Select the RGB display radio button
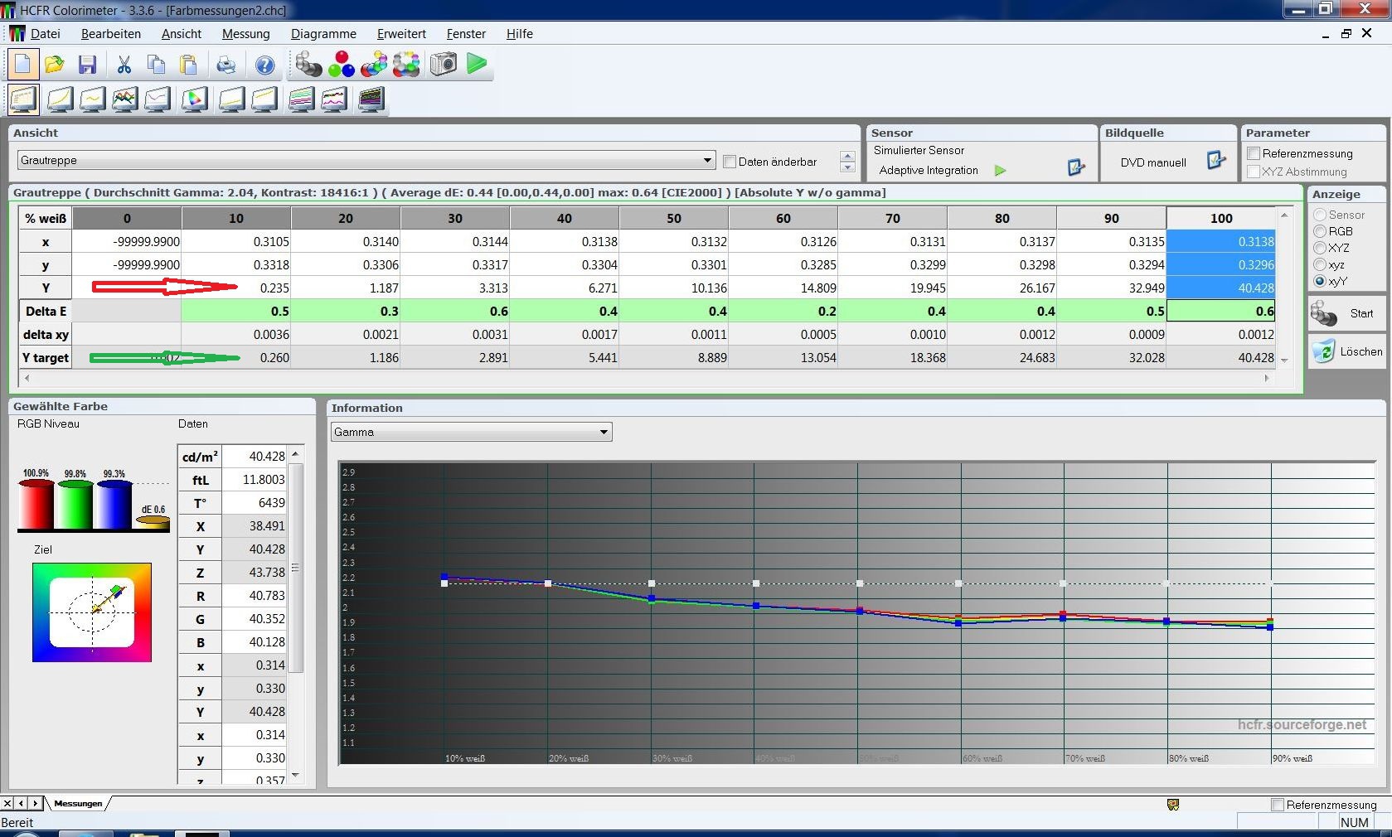Image resolution: width=1392 pixels, height=837 pixels. coord(1319,231)
